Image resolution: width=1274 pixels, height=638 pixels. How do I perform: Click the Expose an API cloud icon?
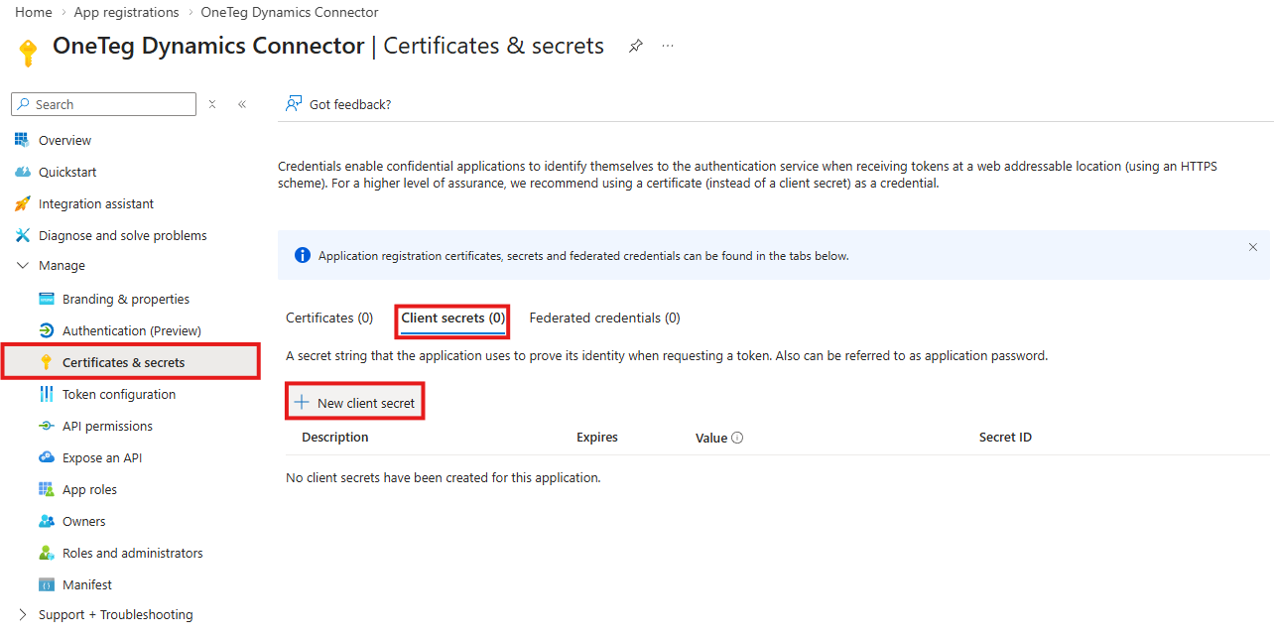pos(46,457)
